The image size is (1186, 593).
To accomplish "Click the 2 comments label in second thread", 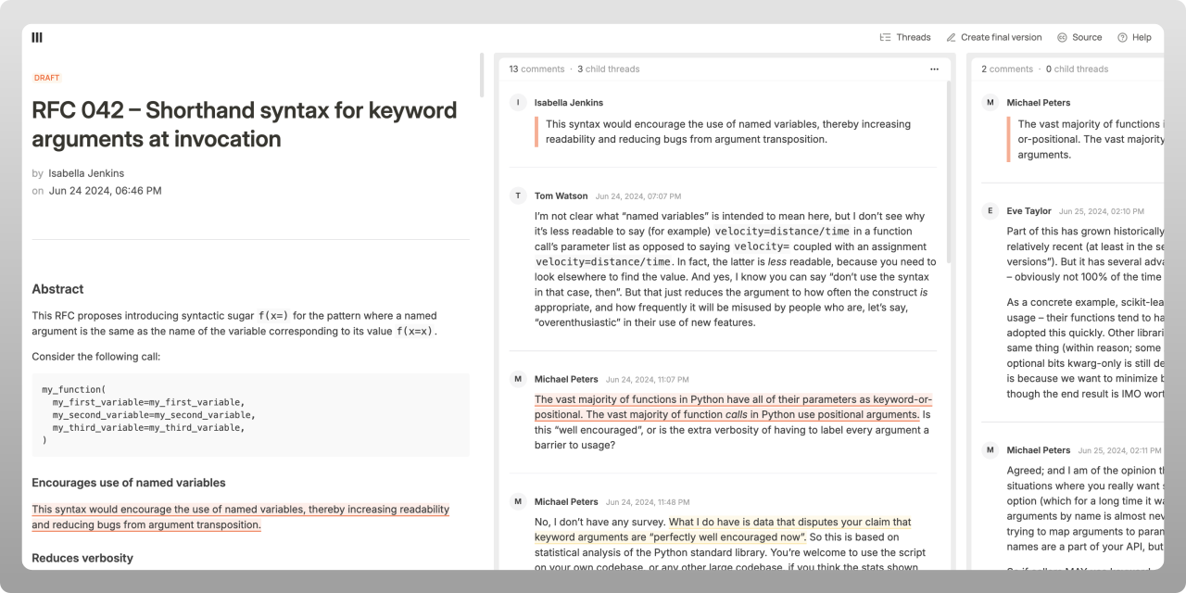I will (1007, 69).
